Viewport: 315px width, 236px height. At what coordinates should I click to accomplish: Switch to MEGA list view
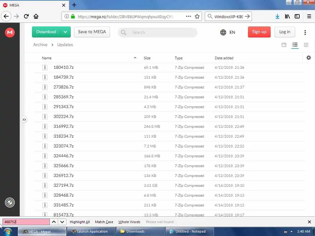[295, 45]
